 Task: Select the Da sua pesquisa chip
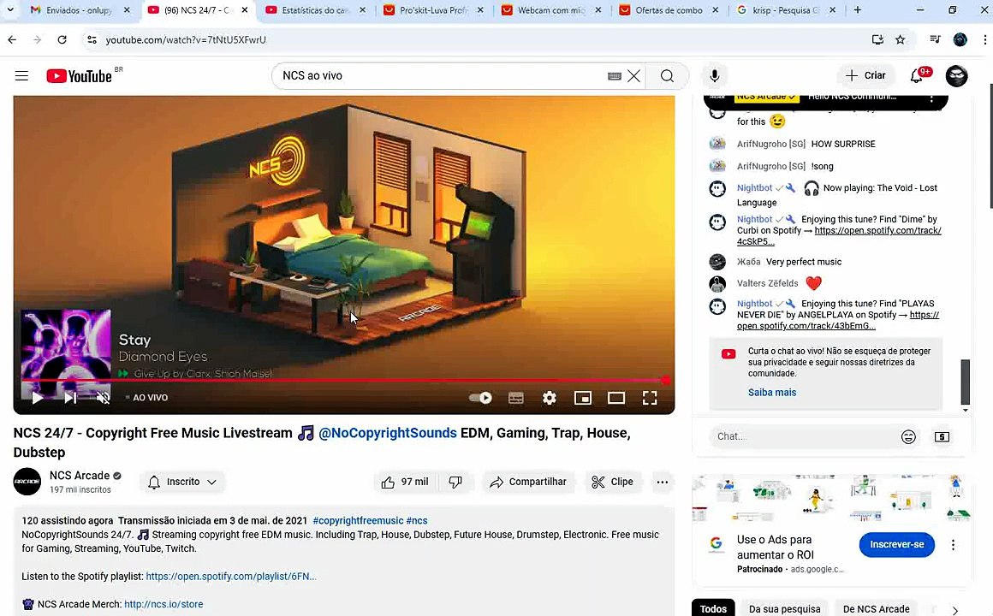[785, 608]
